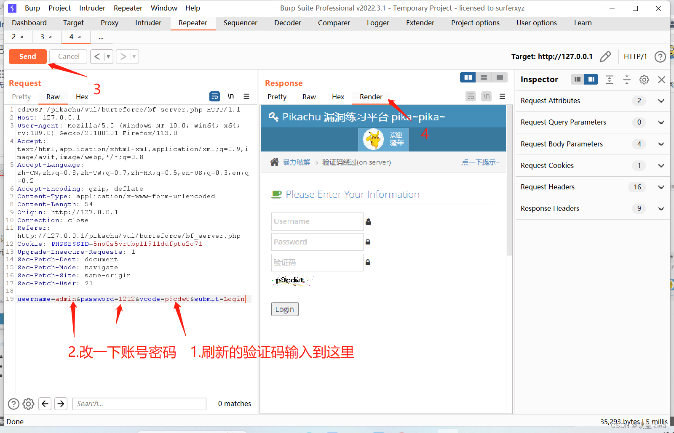Edit the target with the pencil icon
674x433 pixels.
tap(605, 56)
